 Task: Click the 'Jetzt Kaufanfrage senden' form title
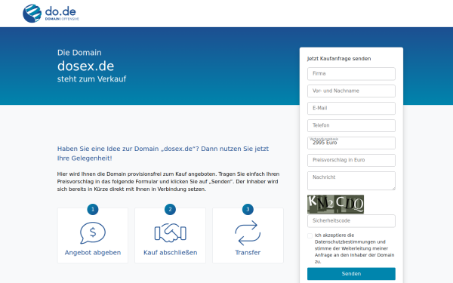tap(339, 59)
